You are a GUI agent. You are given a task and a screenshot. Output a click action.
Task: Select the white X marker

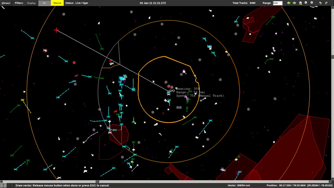click(x=296, y=49)
